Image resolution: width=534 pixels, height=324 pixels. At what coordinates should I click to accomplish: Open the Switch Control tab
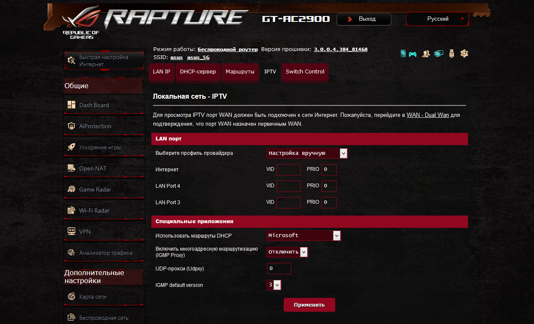(305, 72)
